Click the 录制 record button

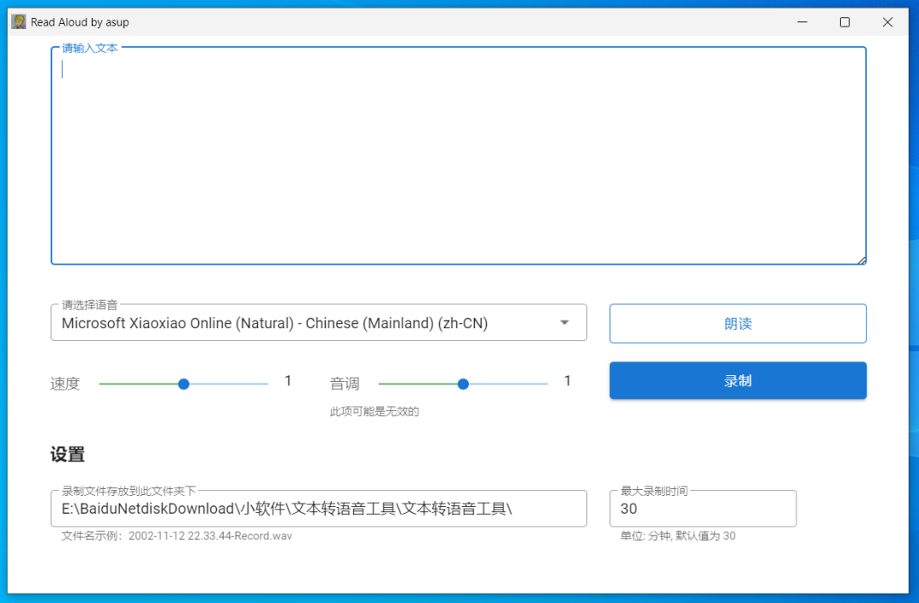coord(738,381)
